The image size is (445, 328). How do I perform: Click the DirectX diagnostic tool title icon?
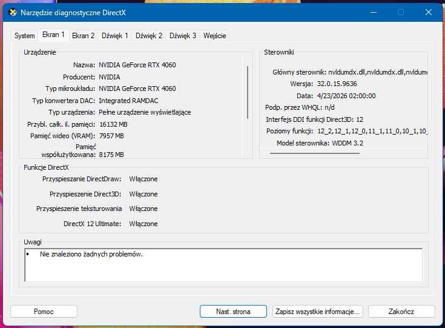pyautogui.click(x=13, y=13)
